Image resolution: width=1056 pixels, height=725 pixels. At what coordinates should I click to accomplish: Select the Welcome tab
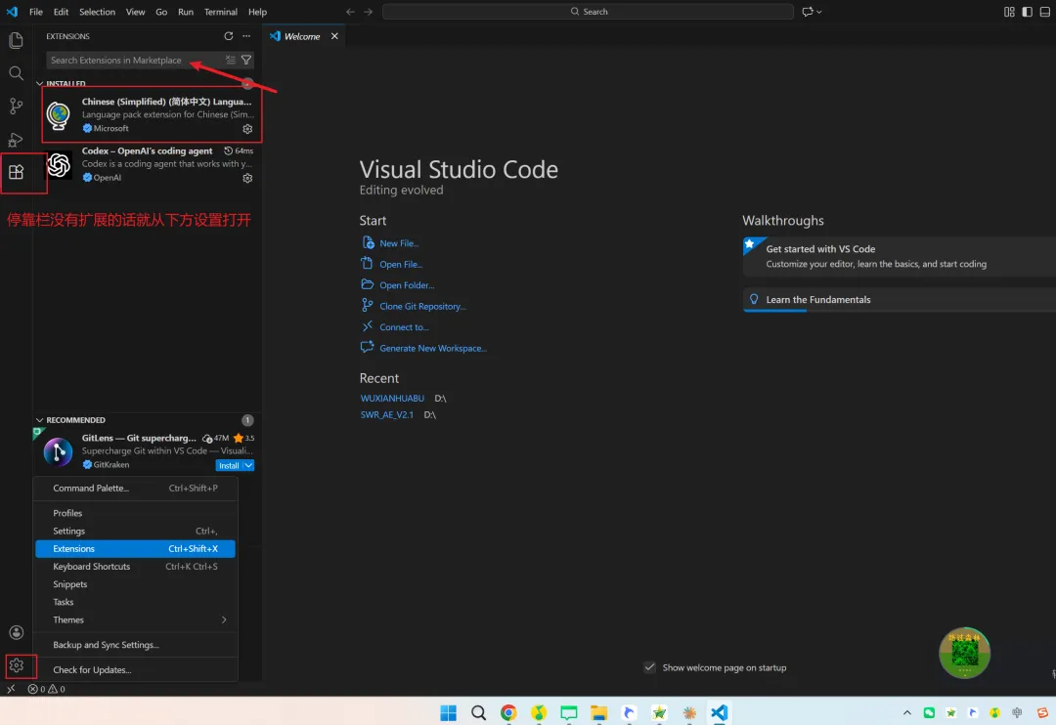pos(302,36)
